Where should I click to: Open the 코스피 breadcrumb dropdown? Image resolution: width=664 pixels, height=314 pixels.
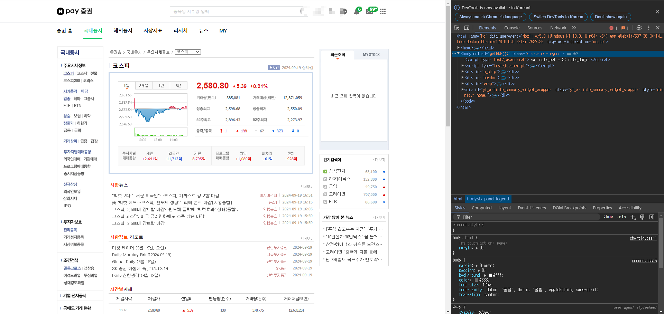[188, 52]
